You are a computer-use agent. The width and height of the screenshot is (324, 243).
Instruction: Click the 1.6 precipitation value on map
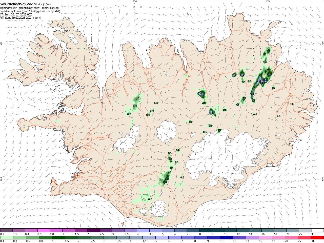pos(264,54)
